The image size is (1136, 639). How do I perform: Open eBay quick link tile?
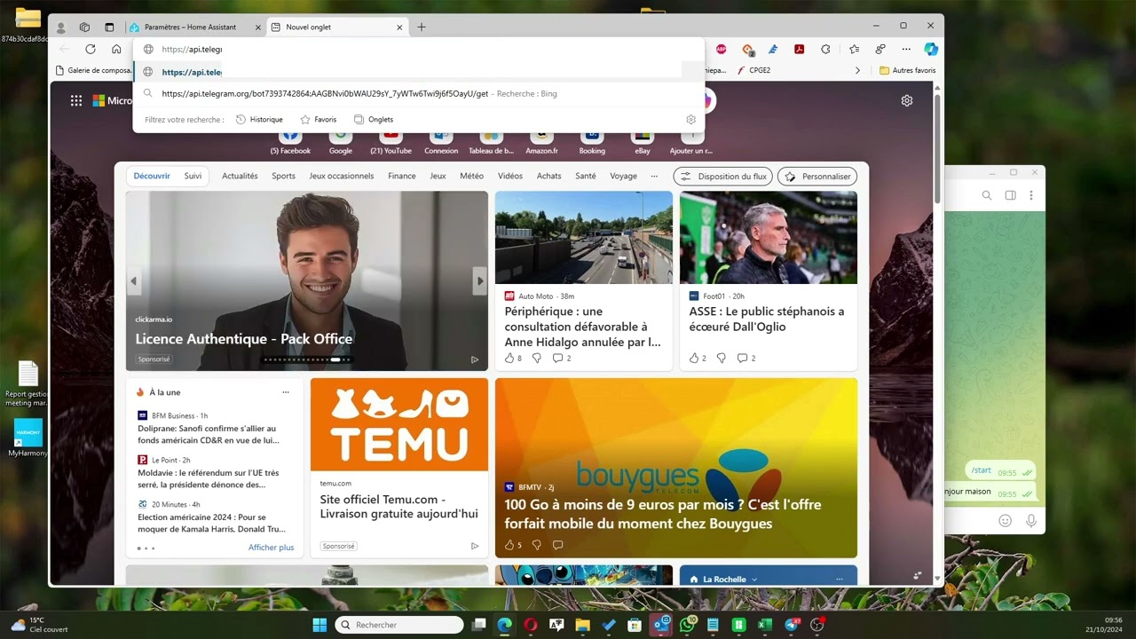point(642,141)
